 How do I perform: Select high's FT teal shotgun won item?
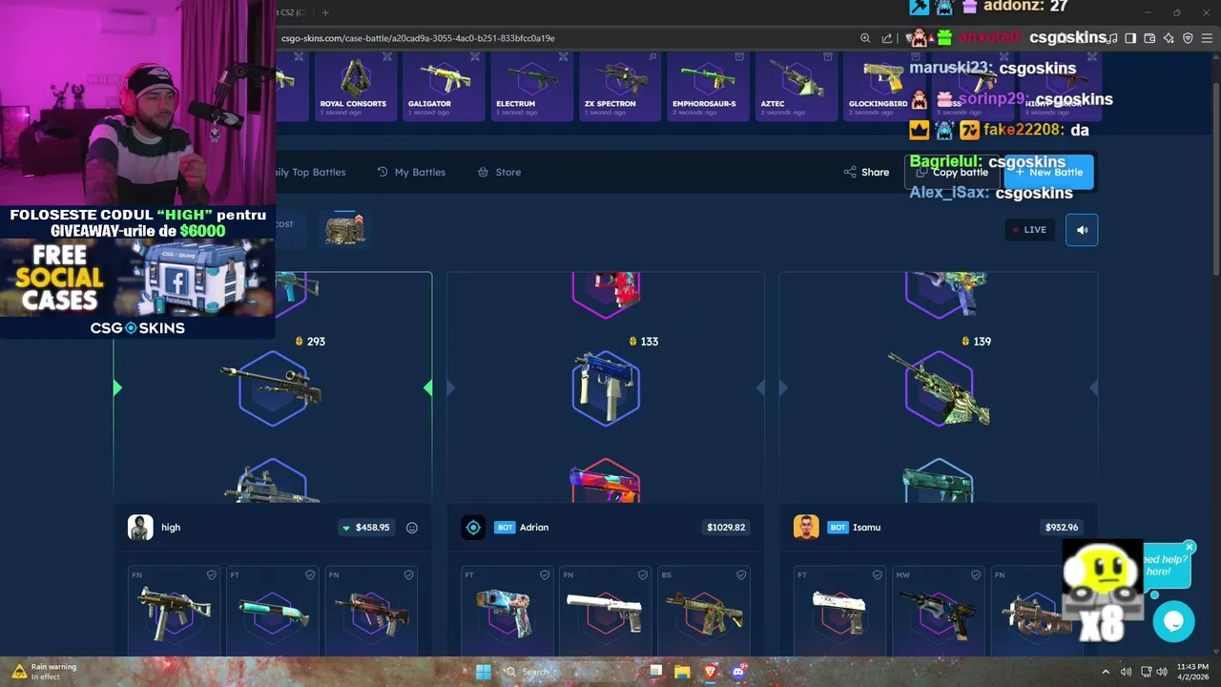(x=272, y=609)
